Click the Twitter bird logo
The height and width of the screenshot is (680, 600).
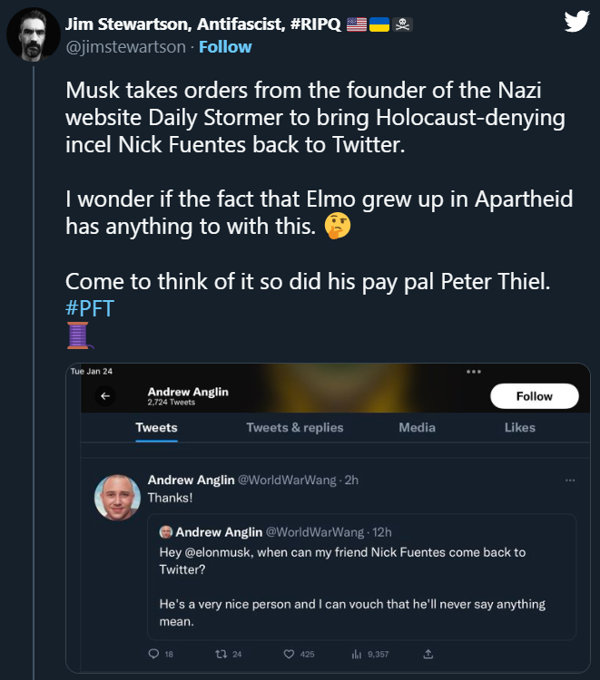[576, 22]
